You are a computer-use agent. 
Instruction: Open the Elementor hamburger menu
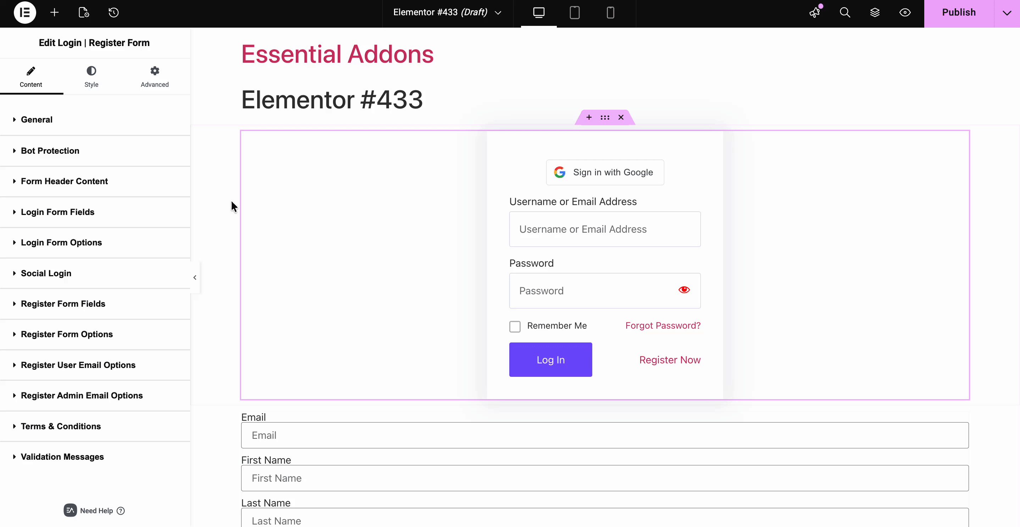click(x=24, y=12)
